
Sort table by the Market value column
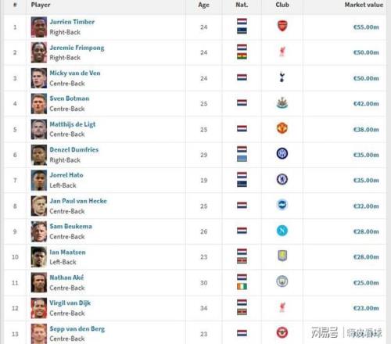click(364, 5)
